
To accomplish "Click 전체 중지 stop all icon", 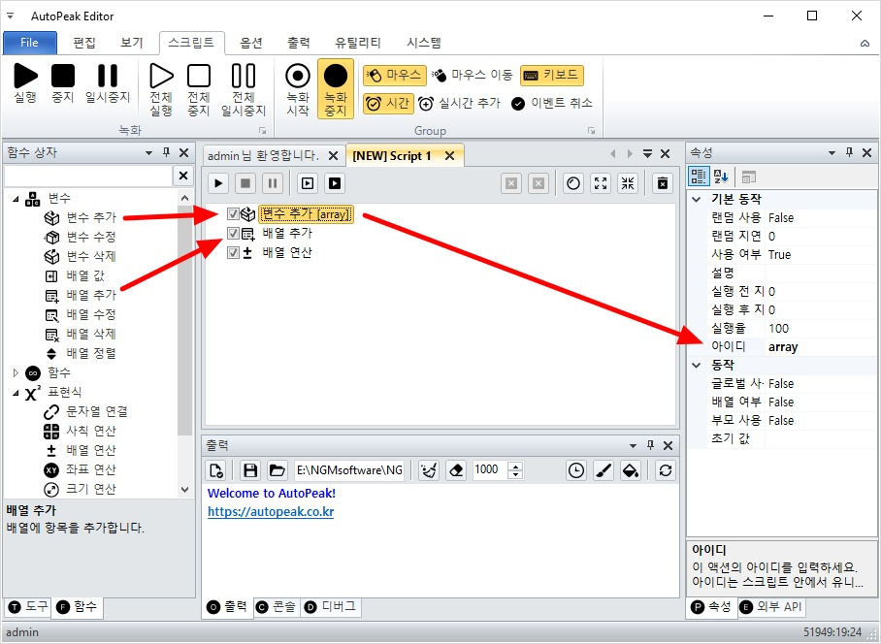I will (x=198, y=89).
